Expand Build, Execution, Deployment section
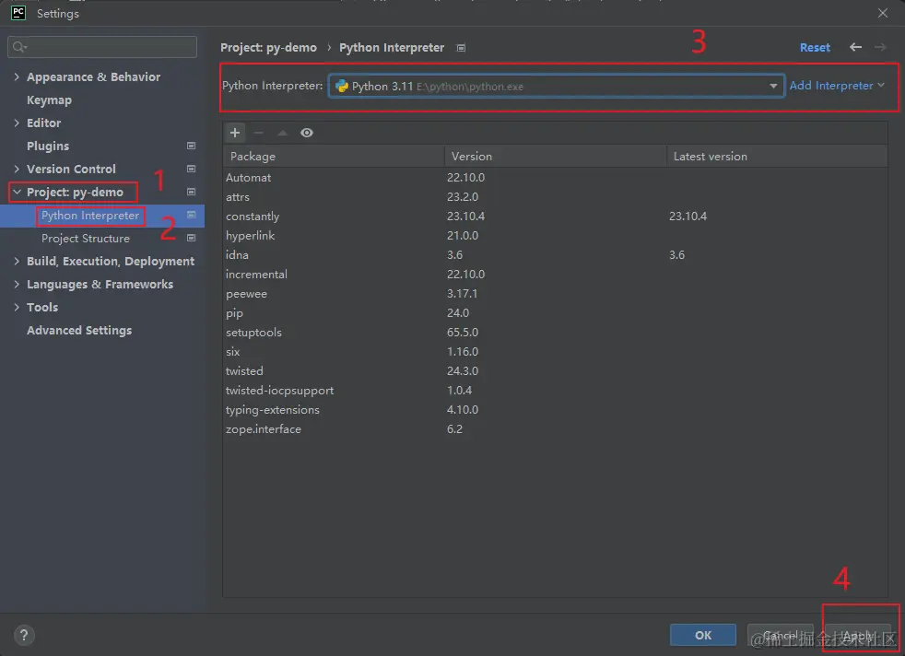The height and width of the screenshot is (656, 905). 17,262
